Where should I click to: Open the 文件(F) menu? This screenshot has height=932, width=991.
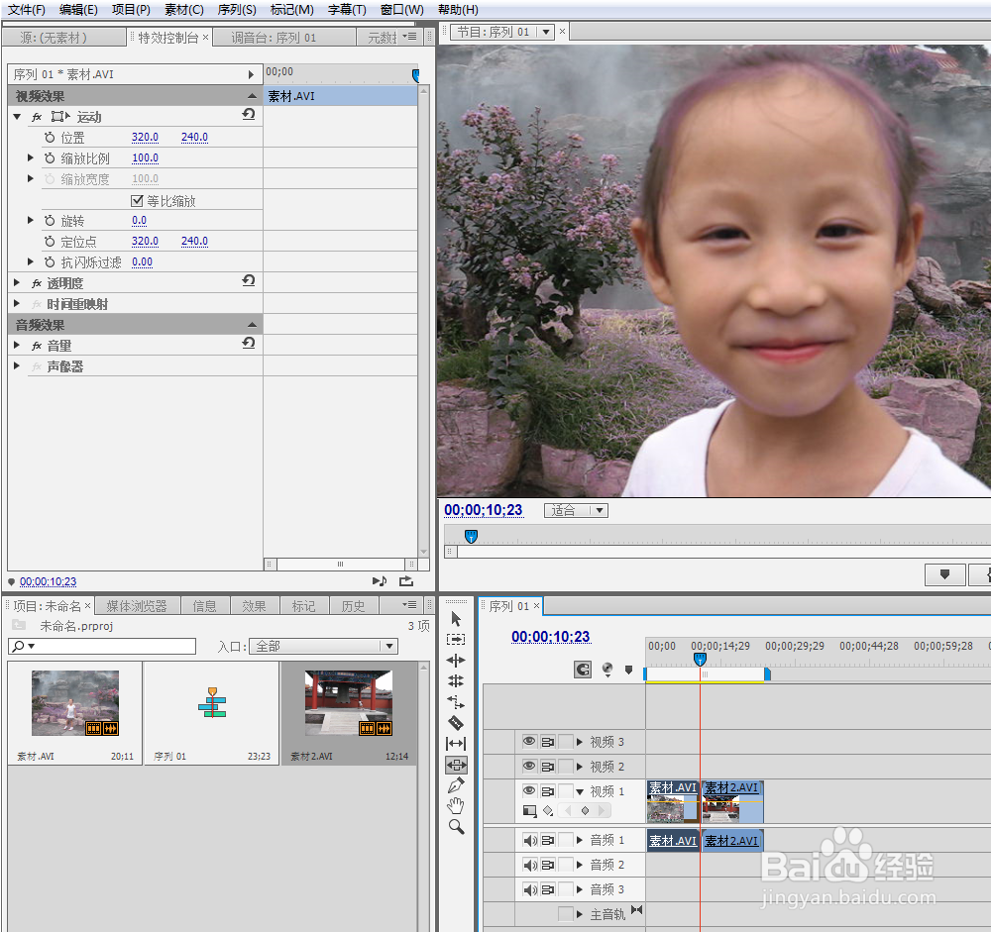[27, 10]
